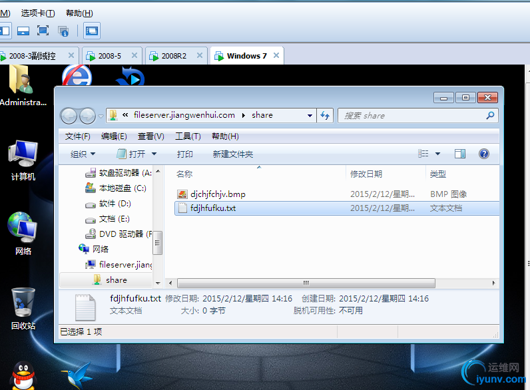Click horizontal scrollbar in file list
Screen dimensions: 530x390
[x=306, y=283]
